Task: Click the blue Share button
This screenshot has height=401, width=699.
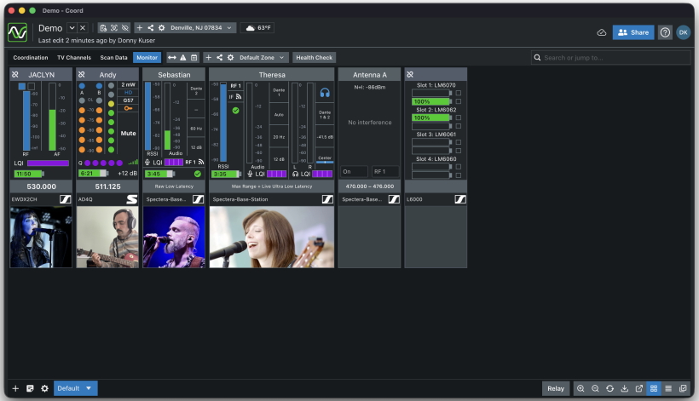Action: [x=633, y=32]
